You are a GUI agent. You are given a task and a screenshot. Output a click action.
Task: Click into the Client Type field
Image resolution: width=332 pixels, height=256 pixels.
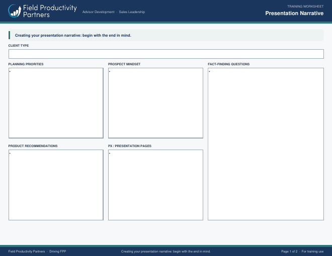166,54
